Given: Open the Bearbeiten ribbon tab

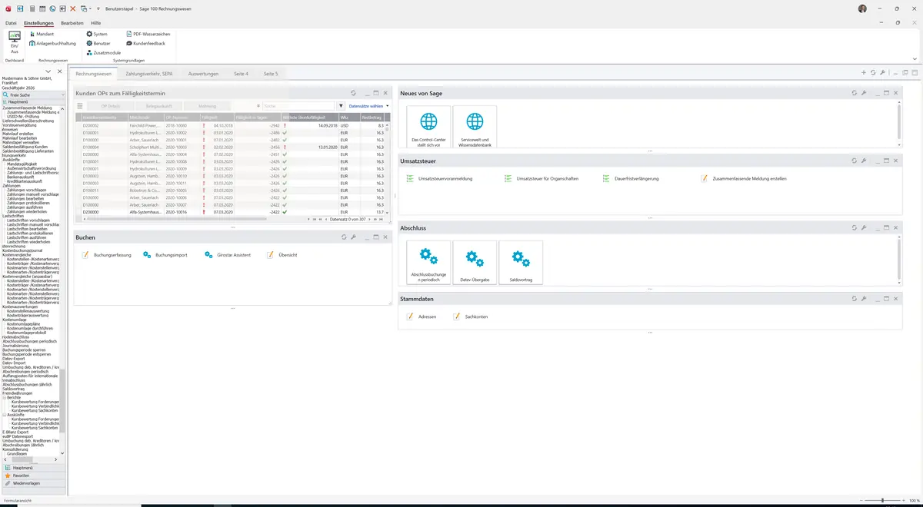Looking at the screenshot, I should tap(72, 23).
